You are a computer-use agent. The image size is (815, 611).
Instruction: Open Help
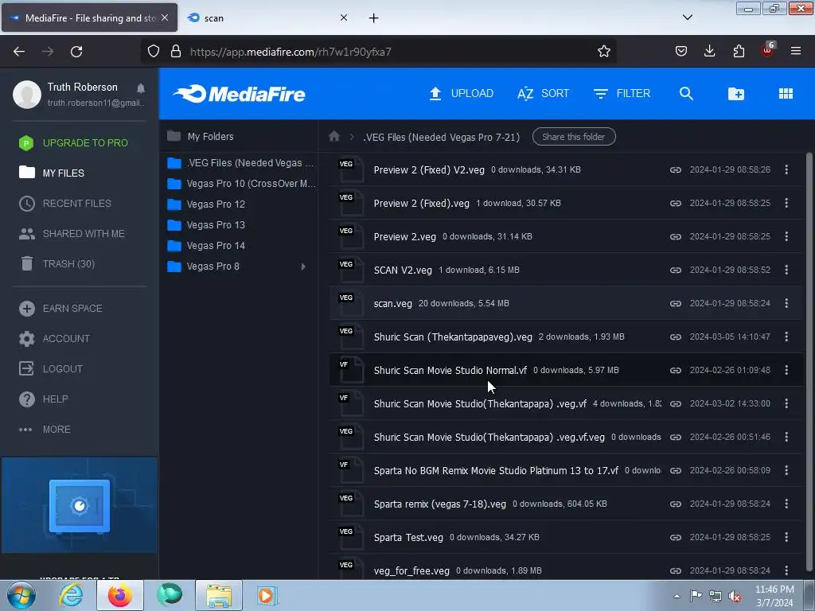click(44, 399)
